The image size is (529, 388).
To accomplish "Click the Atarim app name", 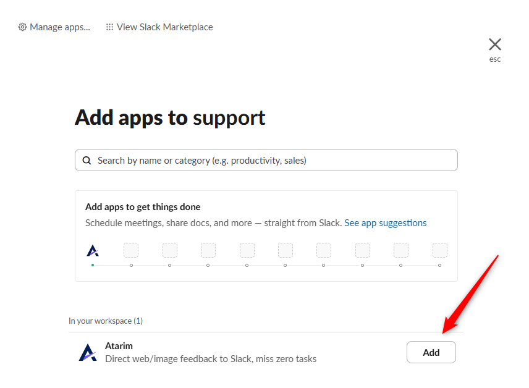I will 119,346.
